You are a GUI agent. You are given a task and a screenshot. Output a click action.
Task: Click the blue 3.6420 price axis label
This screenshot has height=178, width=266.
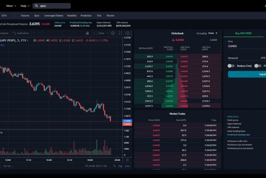coord(127,121)
